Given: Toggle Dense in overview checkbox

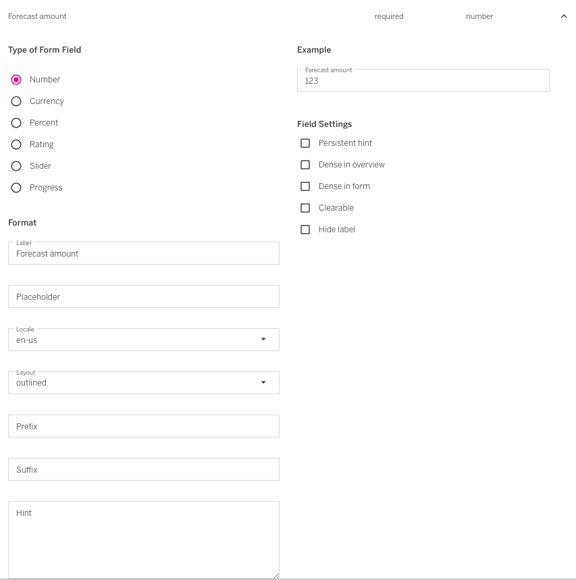Looking at the screenshot, I should (305, 165).
